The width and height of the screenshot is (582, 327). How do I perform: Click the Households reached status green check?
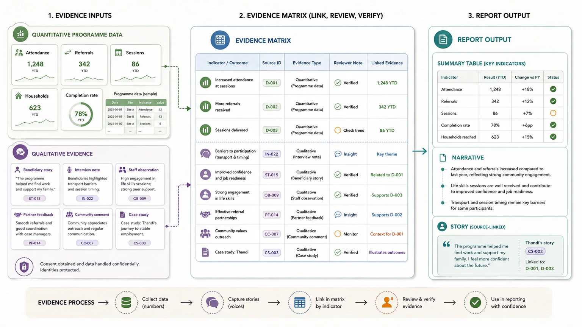point(553,137)
